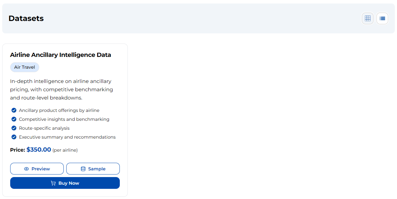The image size is (397, 199).
Task: Click checkmark beside Competitive insights and benchmarking
Action: pyautogui.click(x=14, y=119)
